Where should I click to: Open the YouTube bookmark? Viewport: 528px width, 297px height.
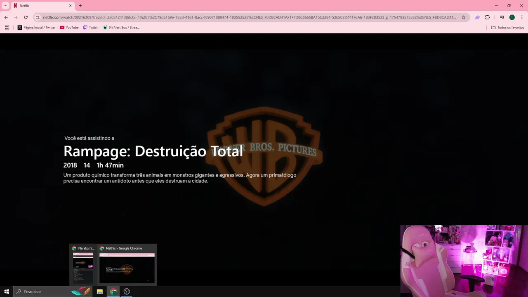pos(69,28)
